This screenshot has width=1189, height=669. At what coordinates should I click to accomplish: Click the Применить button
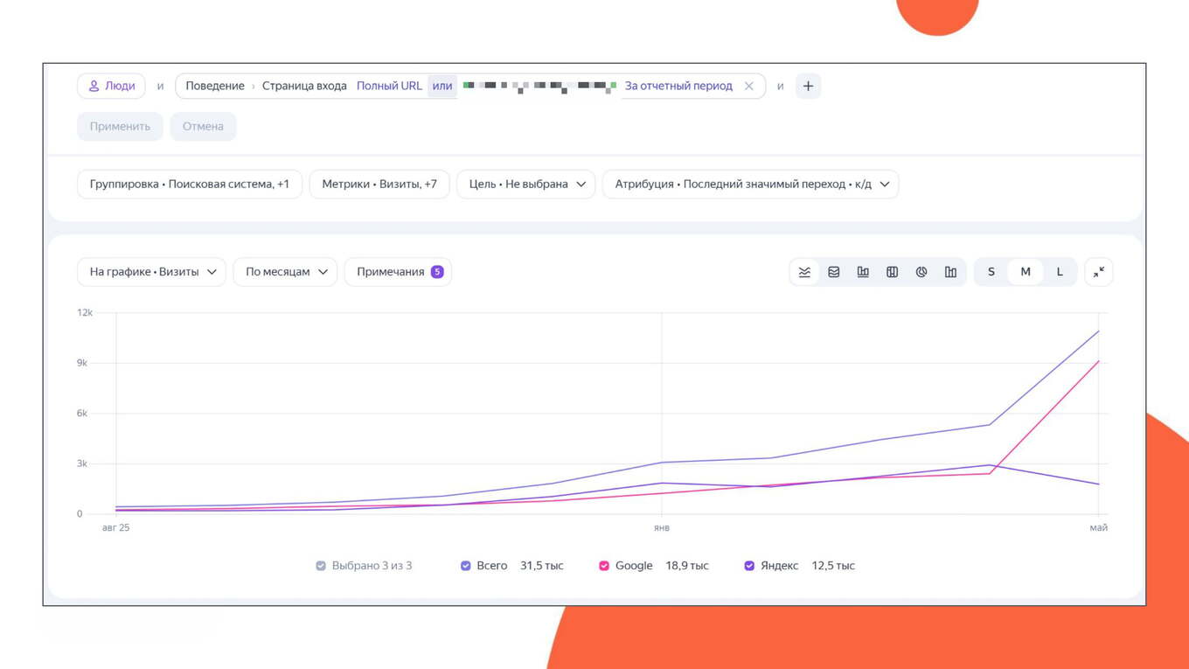click(x=120, y=126)
